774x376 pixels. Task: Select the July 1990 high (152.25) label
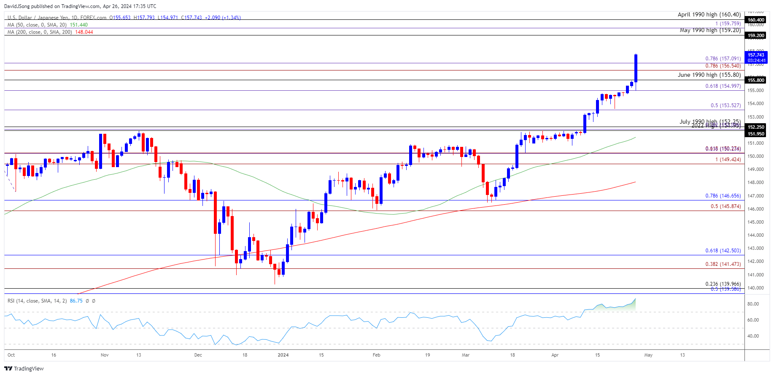[x=710, y=122]
